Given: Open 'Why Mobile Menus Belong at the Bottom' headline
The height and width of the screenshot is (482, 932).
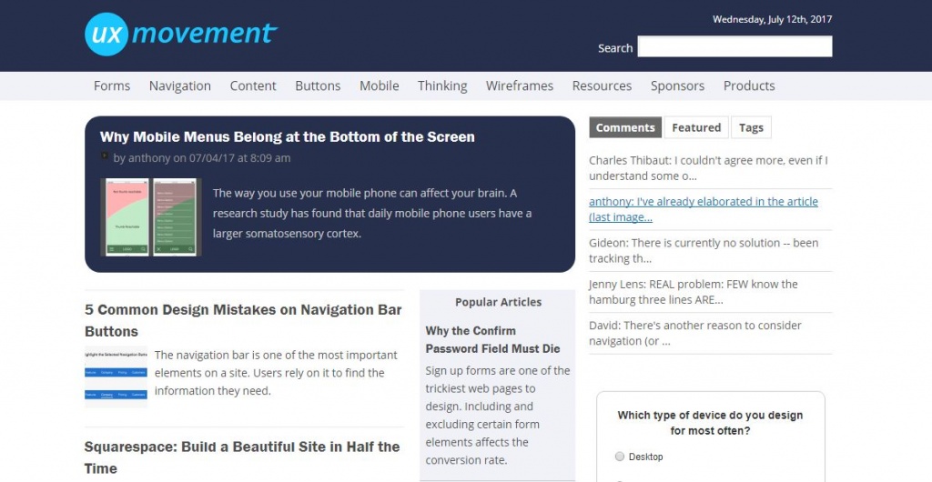Looking at the screenshot, I should [288, 136].
